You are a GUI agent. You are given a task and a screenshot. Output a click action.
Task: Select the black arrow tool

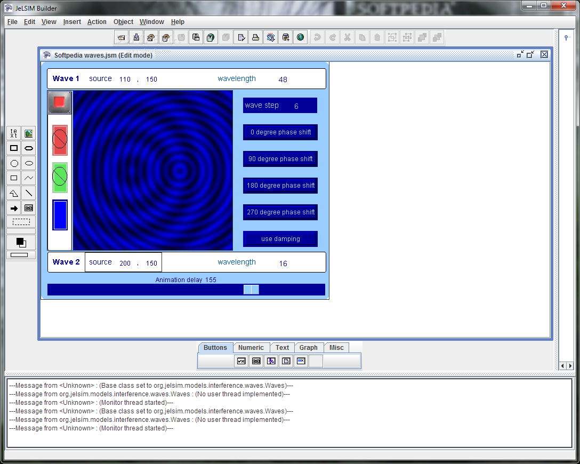(14, 209)
